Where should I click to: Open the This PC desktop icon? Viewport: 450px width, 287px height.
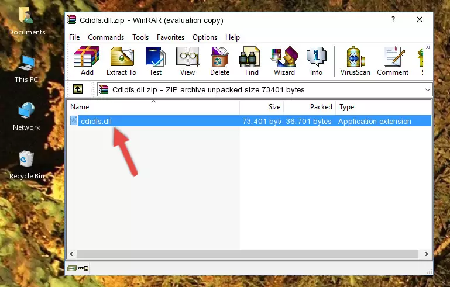(x=26, y=69)
